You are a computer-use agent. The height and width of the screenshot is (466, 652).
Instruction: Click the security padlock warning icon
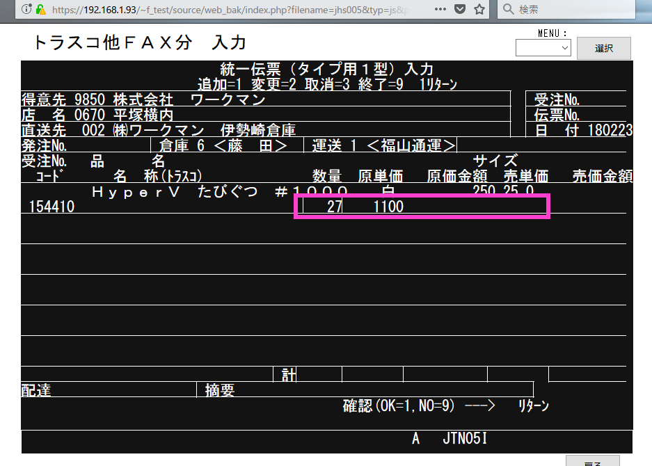point(41,10)
